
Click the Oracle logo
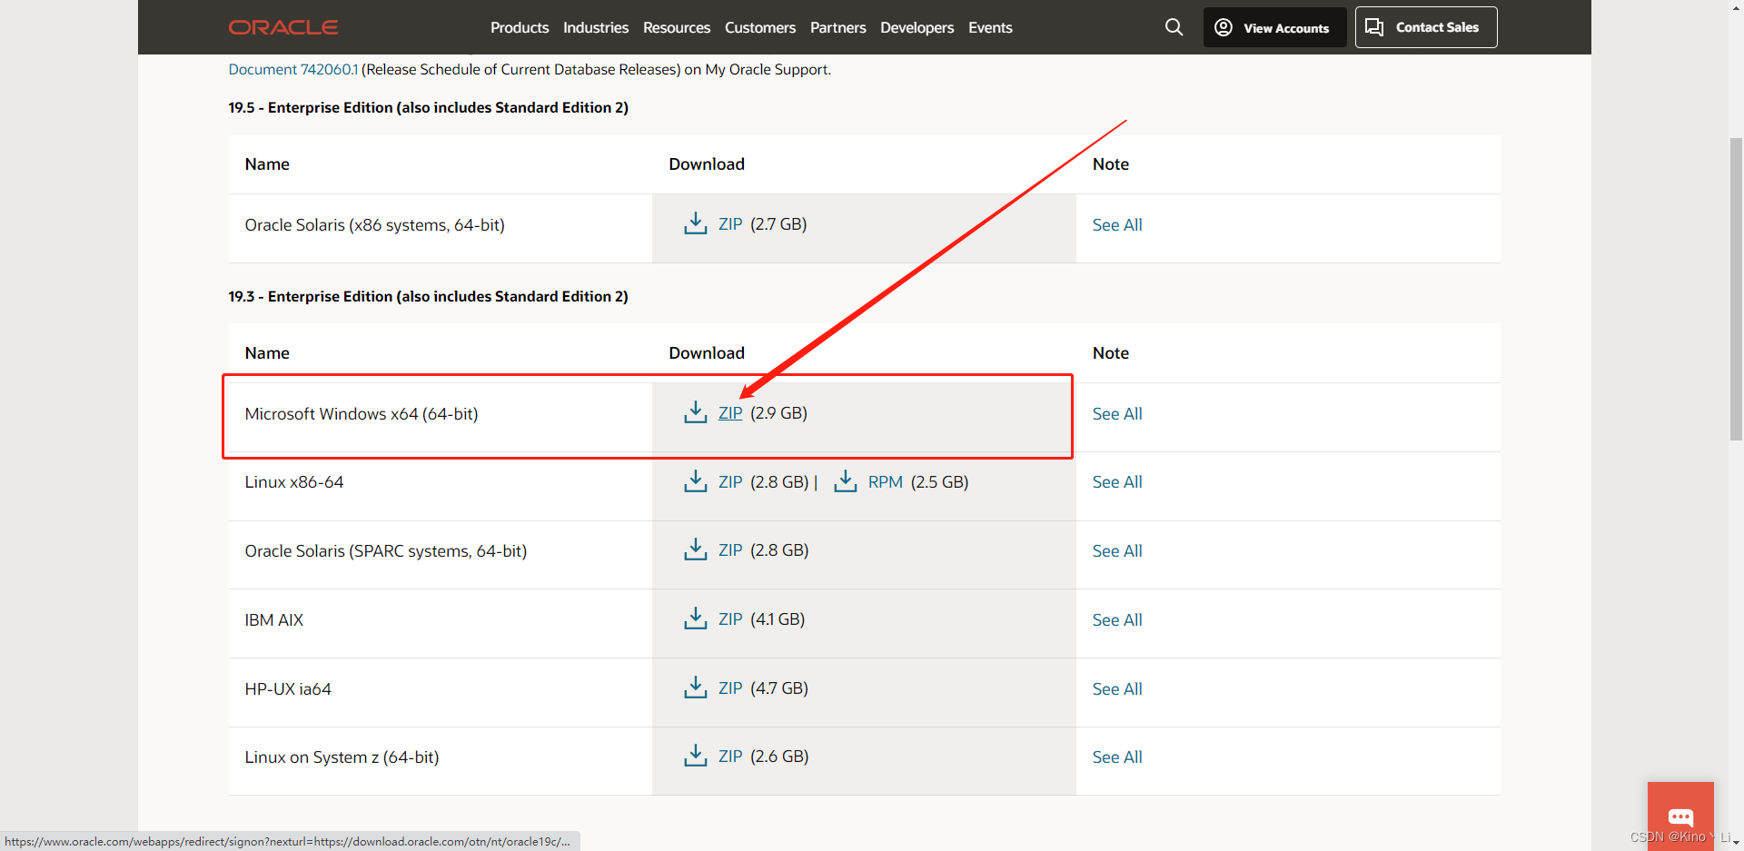pos(282,27)
